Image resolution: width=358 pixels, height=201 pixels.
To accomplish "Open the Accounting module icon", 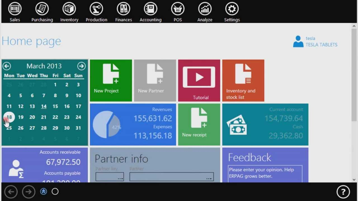I will [x=150, y=9].
